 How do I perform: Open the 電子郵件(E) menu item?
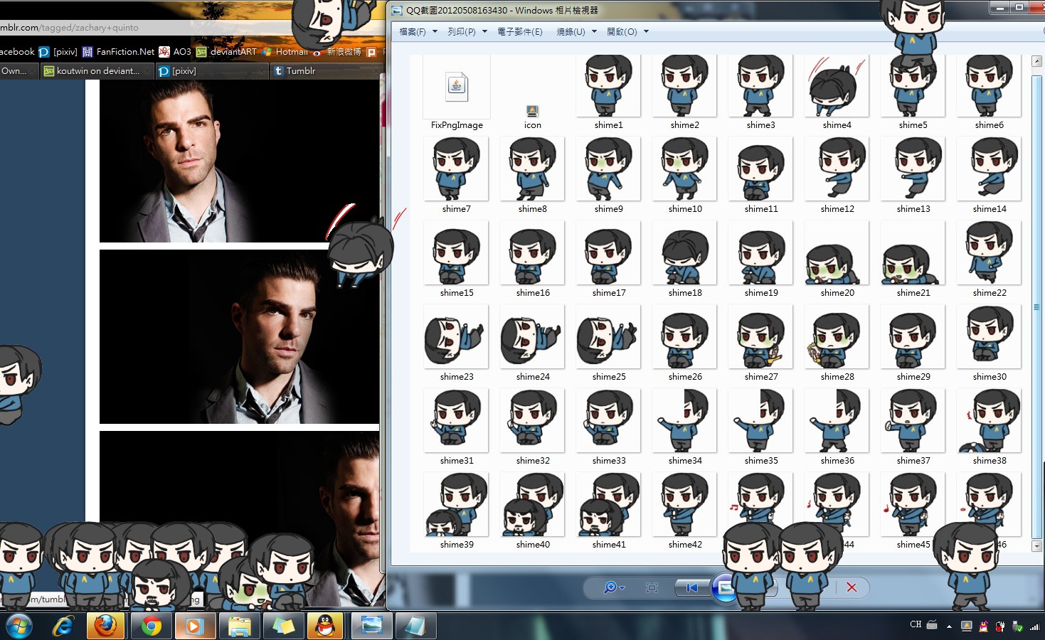coord(520,32)
